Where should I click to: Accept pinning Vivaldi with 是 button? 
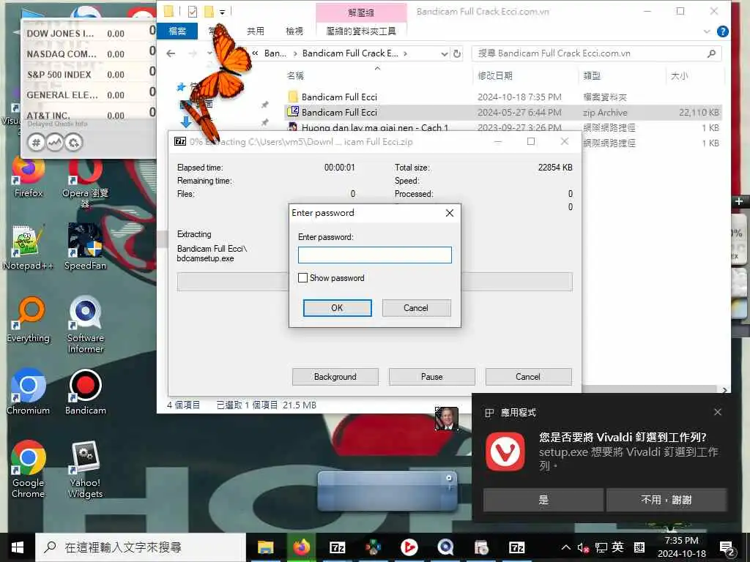[x=543, y=500]
